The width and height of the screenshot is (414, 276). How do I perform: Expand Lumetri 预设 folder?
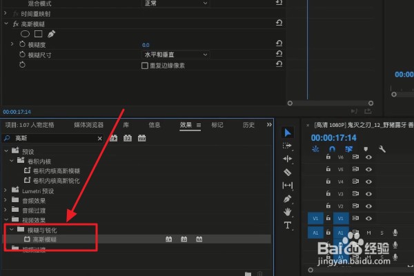pos(6,190)
